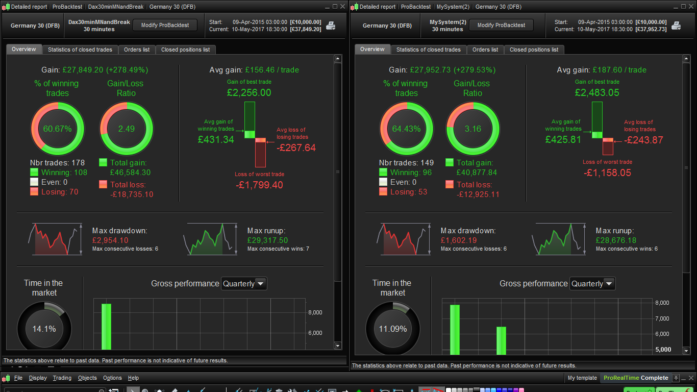
Task: Switch to Statistics of closed trades in MySystem(2)
Action: click(429, 50)
